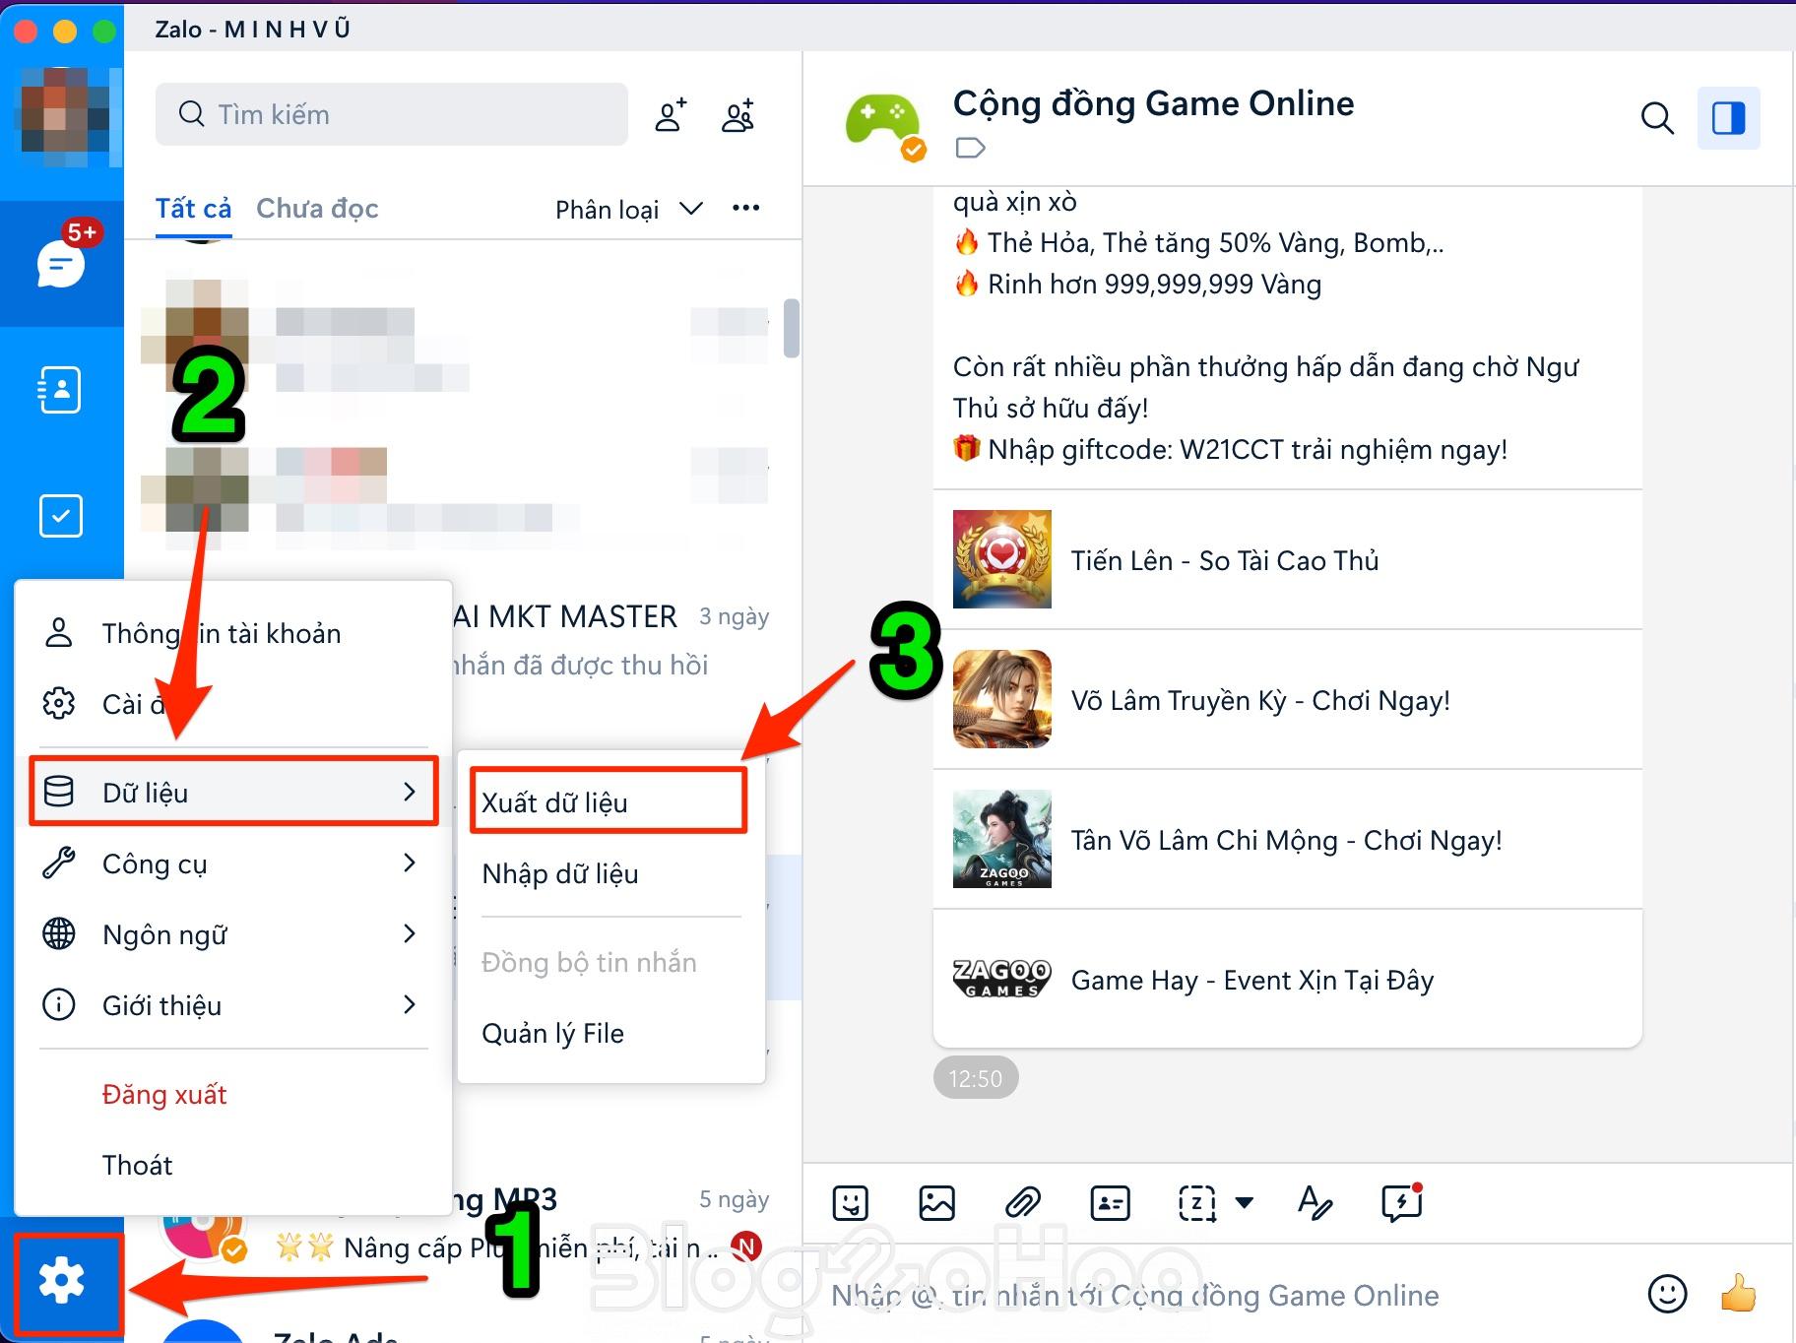Click the send contact card icon
Screen dimensions: 1796x1343
click(x=1110, y=1202)
